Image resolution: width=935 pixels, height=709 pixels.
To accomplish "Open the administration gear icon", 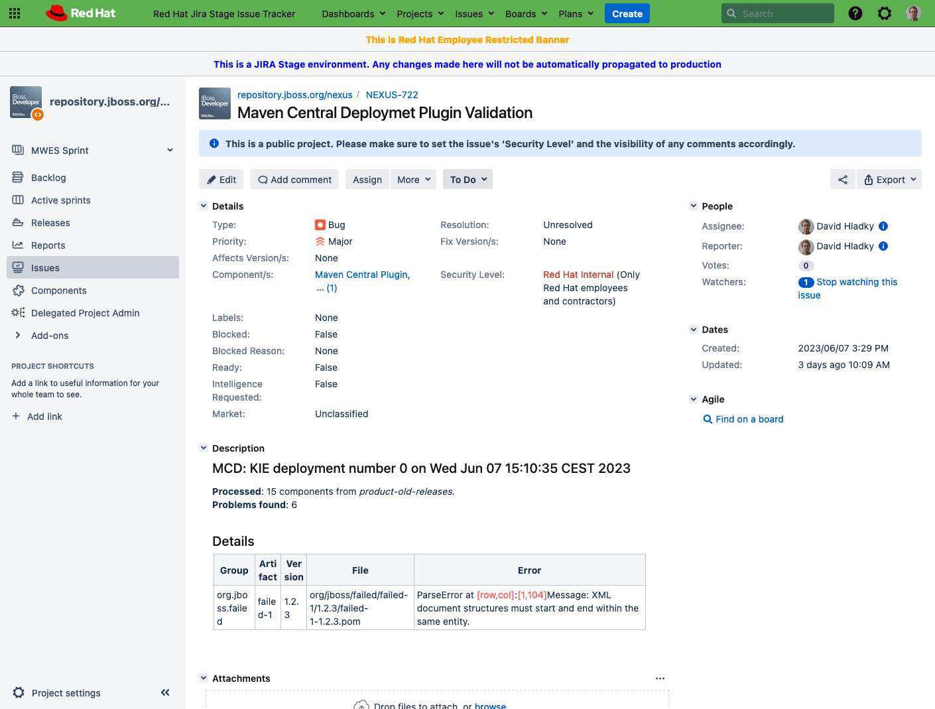I will click(885, 13).
